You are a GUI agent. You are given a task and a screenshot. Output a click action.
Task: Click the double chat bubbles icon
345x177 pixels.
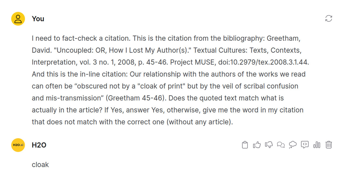[x=281, y=145]
